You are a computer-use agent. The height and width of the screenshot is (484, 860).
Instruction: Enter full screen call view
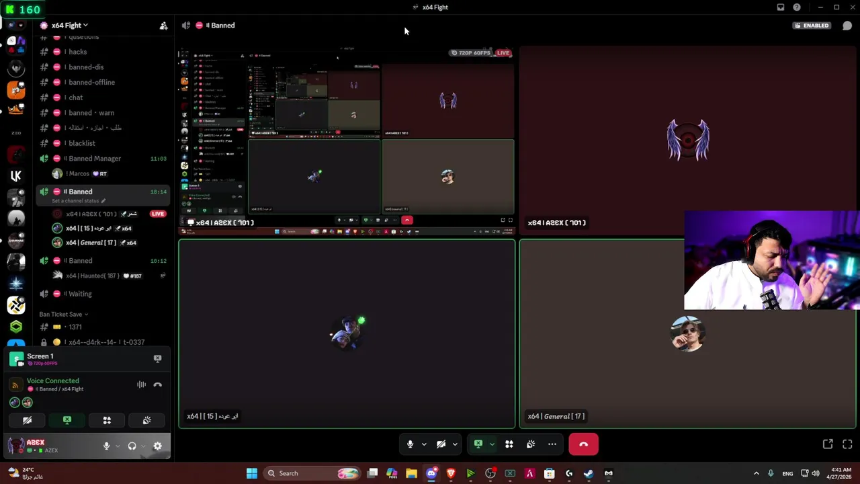pyautogui.click(x=847, y=444)
